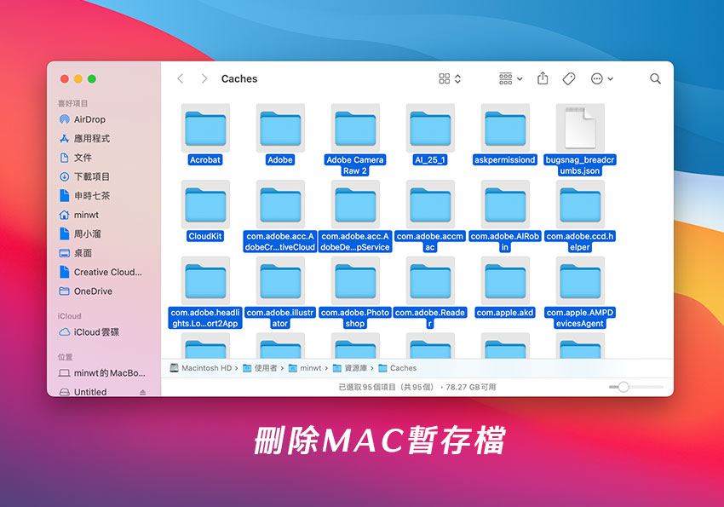The image size is (724, 507).
Task: Open the minwt home folder in the sidebar
Action: pos(79,215)
